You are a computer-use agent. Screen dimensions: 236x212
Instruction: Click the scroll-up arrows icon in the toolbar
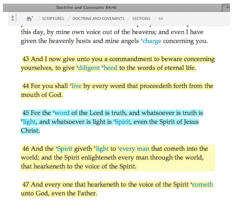(13, 18)
